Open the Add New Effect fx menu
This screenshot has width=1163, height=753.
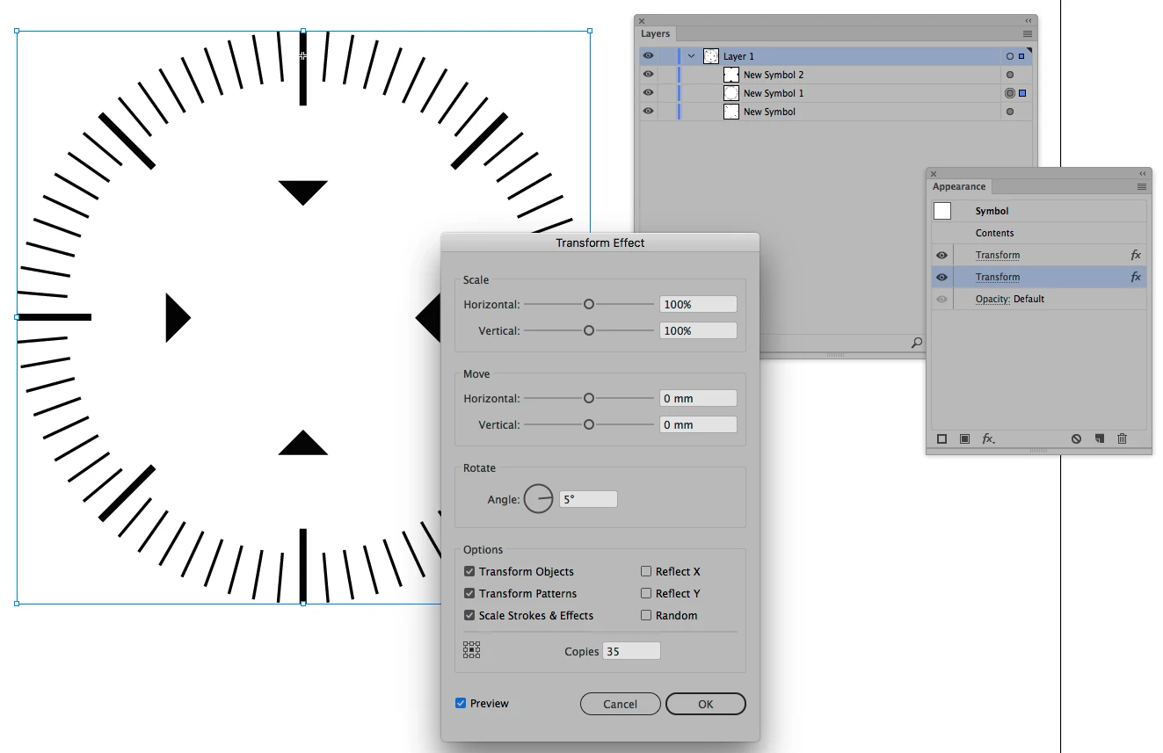pyautogui.click(x=988, y=439)
